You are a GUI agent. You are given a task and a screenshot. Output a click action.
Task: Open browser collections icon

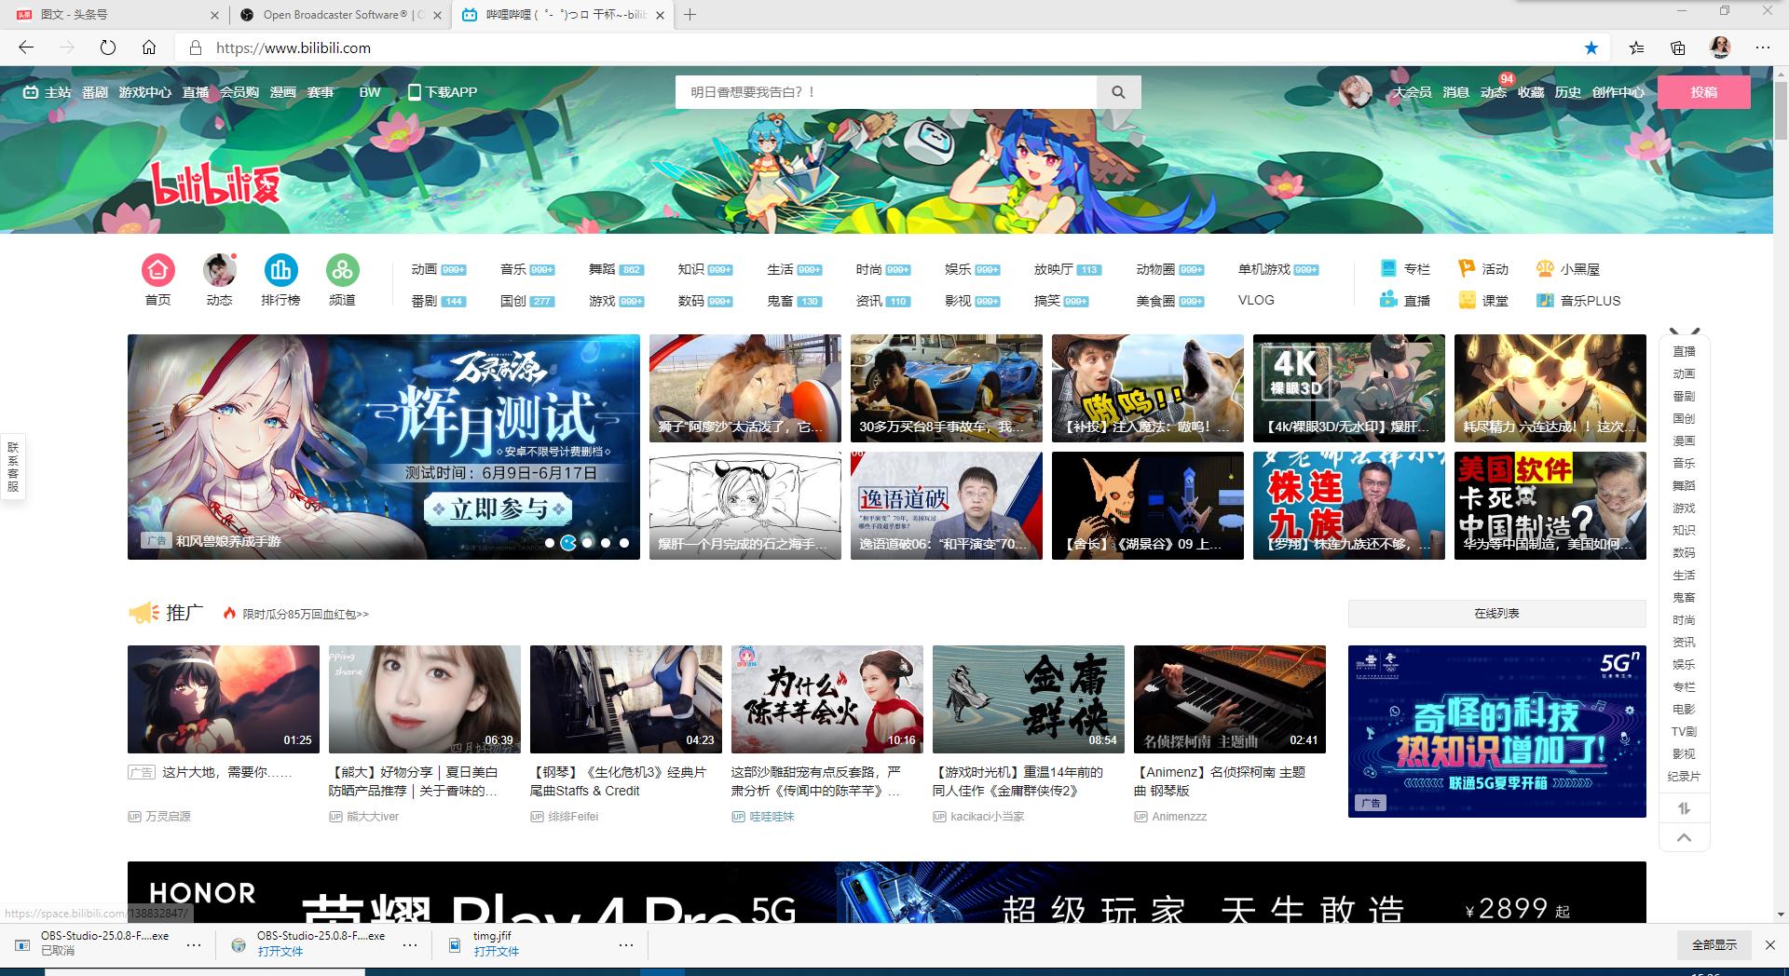click(1678, 47)
